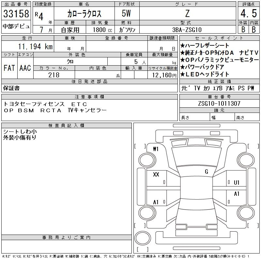
Task: Select note OP BSM RCTA TVキャンセラー
Action: tap(55, 110)
